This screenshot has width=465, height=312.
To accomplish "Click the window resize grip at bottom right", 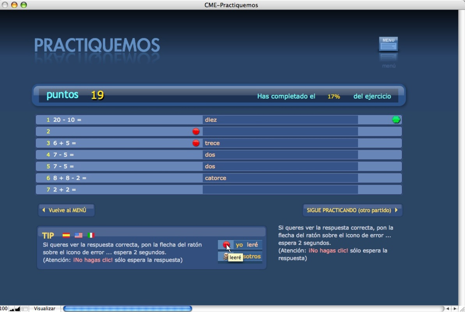I will click(462, 309).
